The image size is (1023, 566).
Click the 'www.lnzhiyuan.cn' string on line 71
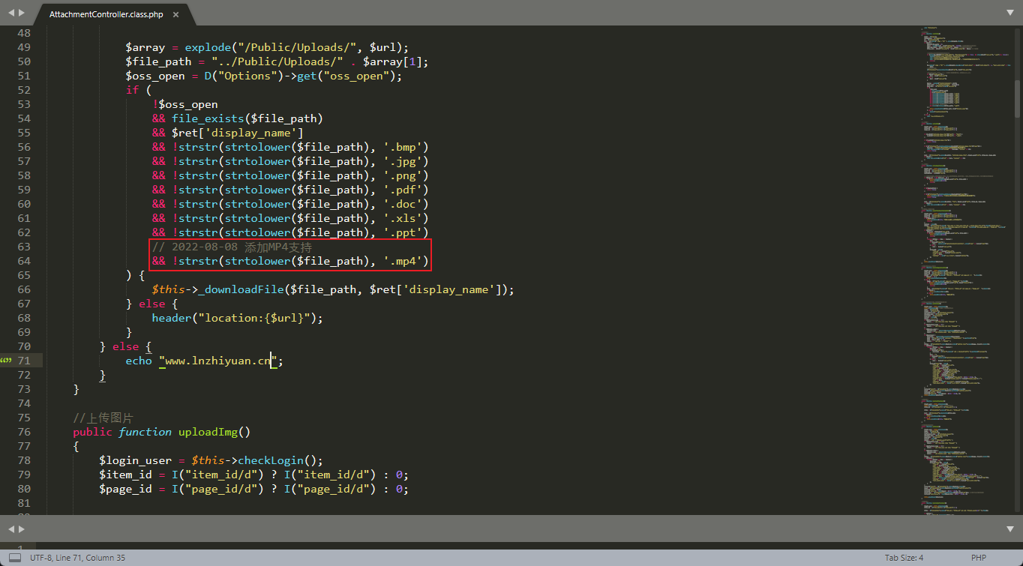pos(218,361)
